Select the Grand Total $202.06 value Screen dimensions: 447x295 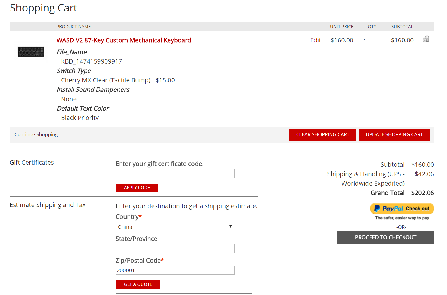423,193
